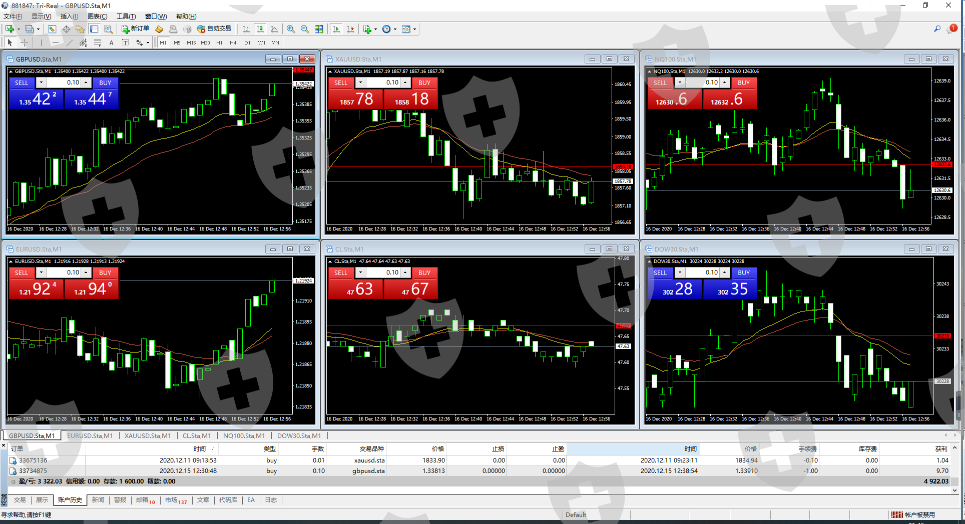
Task: Zoom in on the chart
Action: point(291,29)
